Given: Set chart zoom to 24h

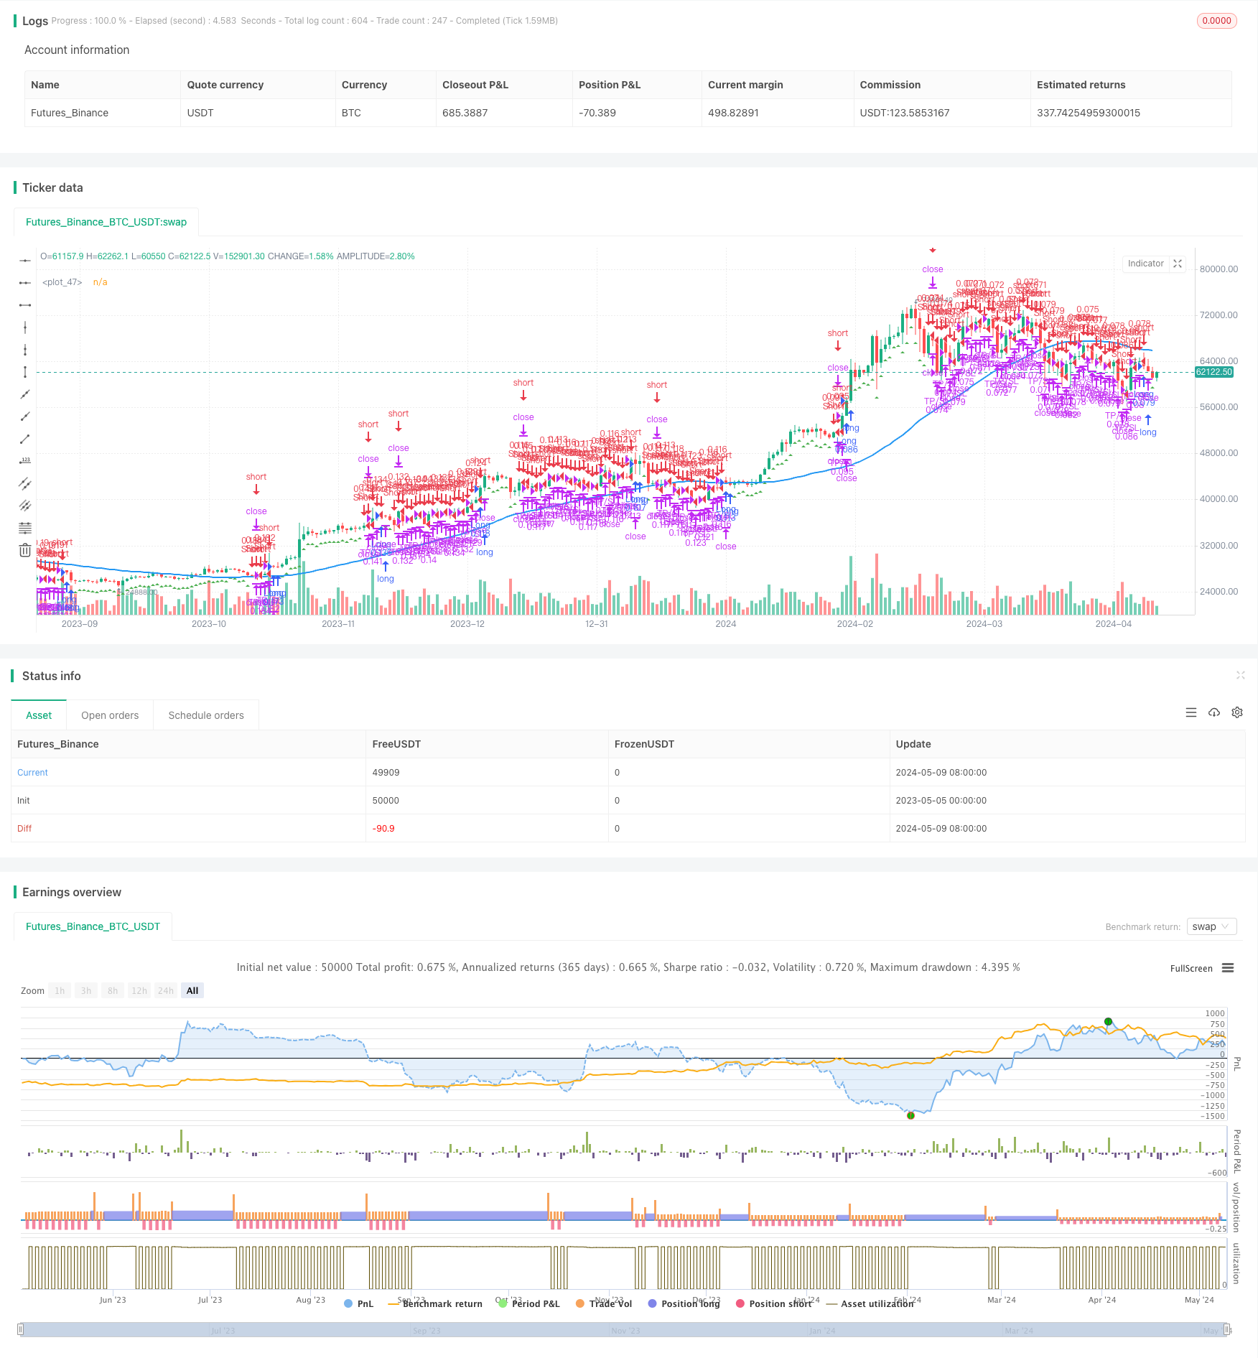Looking at the screenshot, I should coord(166,990).
